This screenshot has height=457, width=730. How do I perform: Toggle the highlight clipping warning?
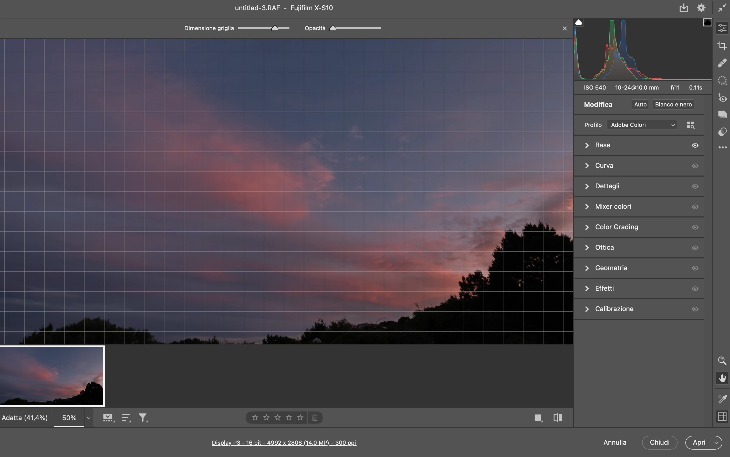707,22
